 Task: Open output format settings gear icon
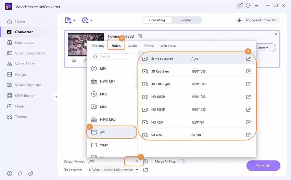coord(146,162)
